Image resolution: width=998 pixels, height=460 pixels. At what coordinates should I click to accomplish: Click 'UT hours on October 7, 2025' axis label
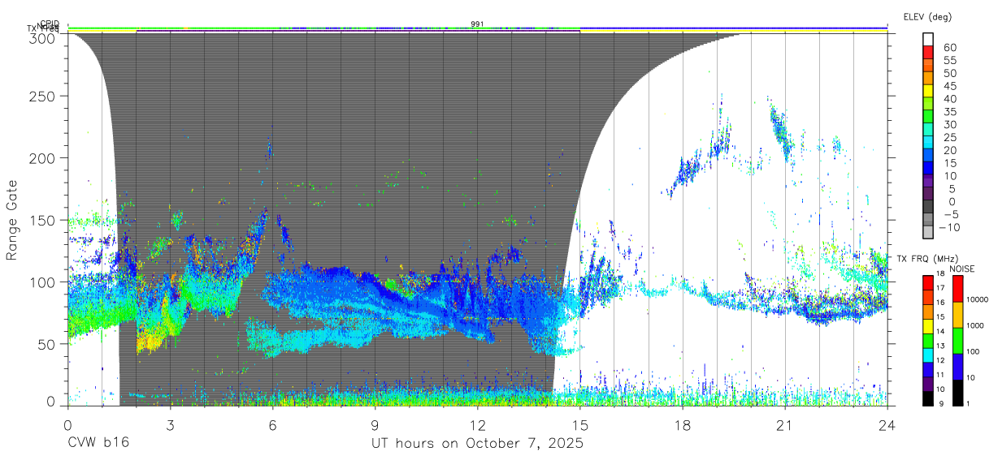pos(477,444)
